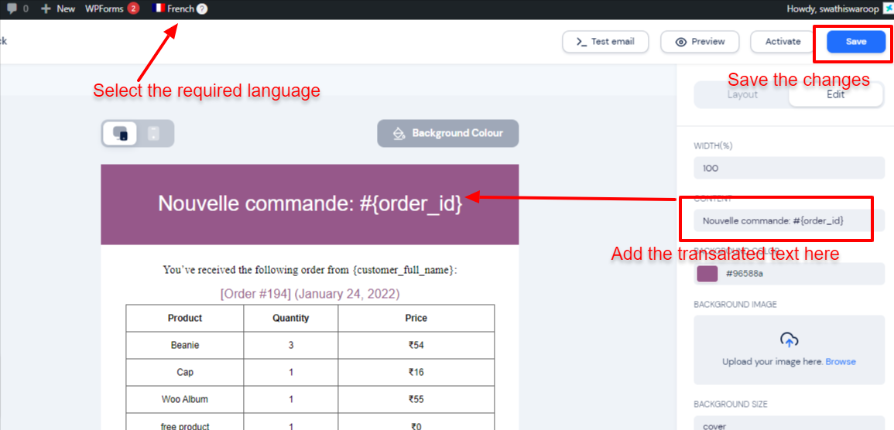
Task: Click the comments bubble icon in admin bar
Action: coord(12,9)
